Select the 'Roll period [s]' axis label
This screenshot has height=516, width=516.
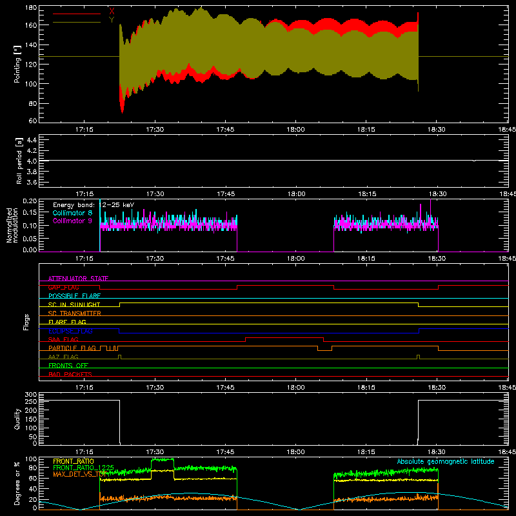pos(19,161)
